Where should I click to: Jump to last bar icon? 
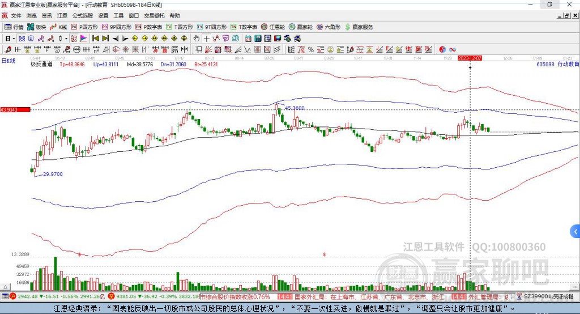(x=105, y=39)
